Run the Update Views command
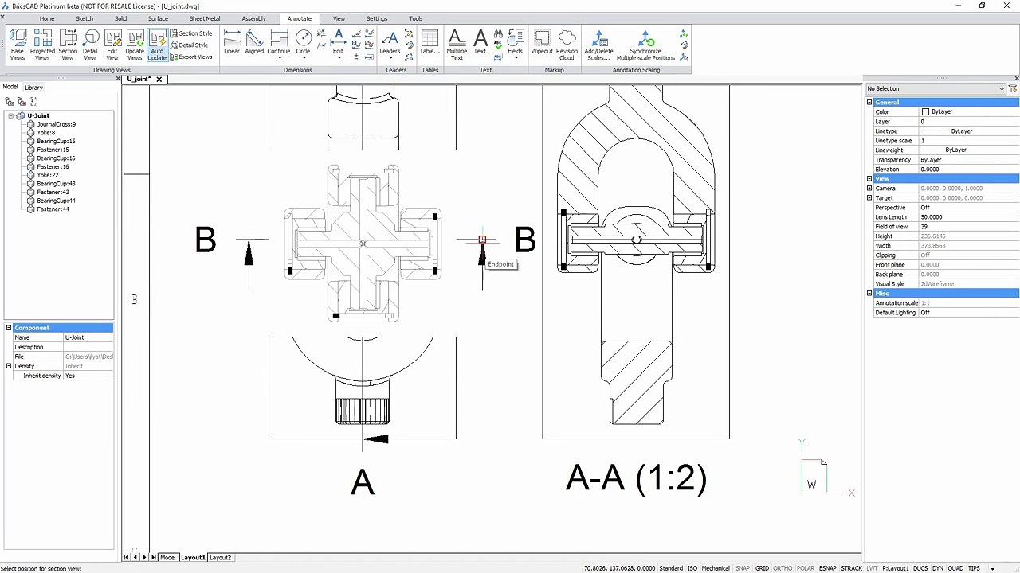This screenshot has height=573, width=1020. click(x=135, y=45)
